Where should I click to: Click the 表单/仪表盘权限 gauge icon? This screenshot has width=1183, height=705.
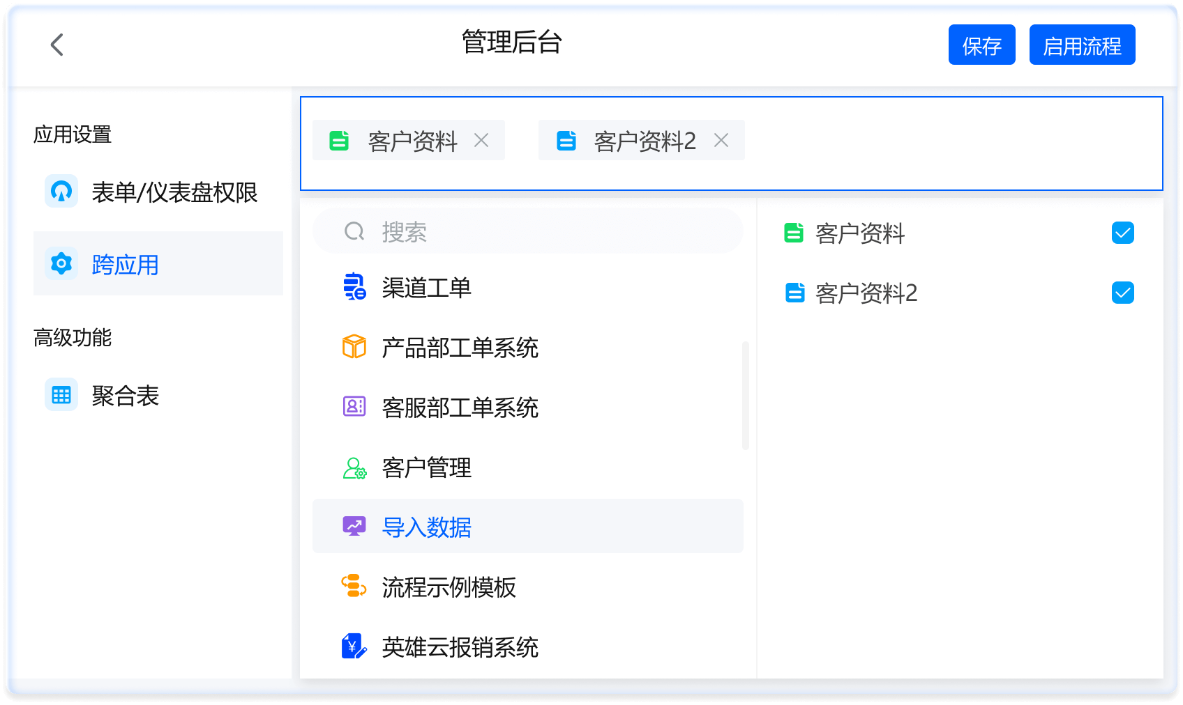pyautogui.click(x=61, y=191)
